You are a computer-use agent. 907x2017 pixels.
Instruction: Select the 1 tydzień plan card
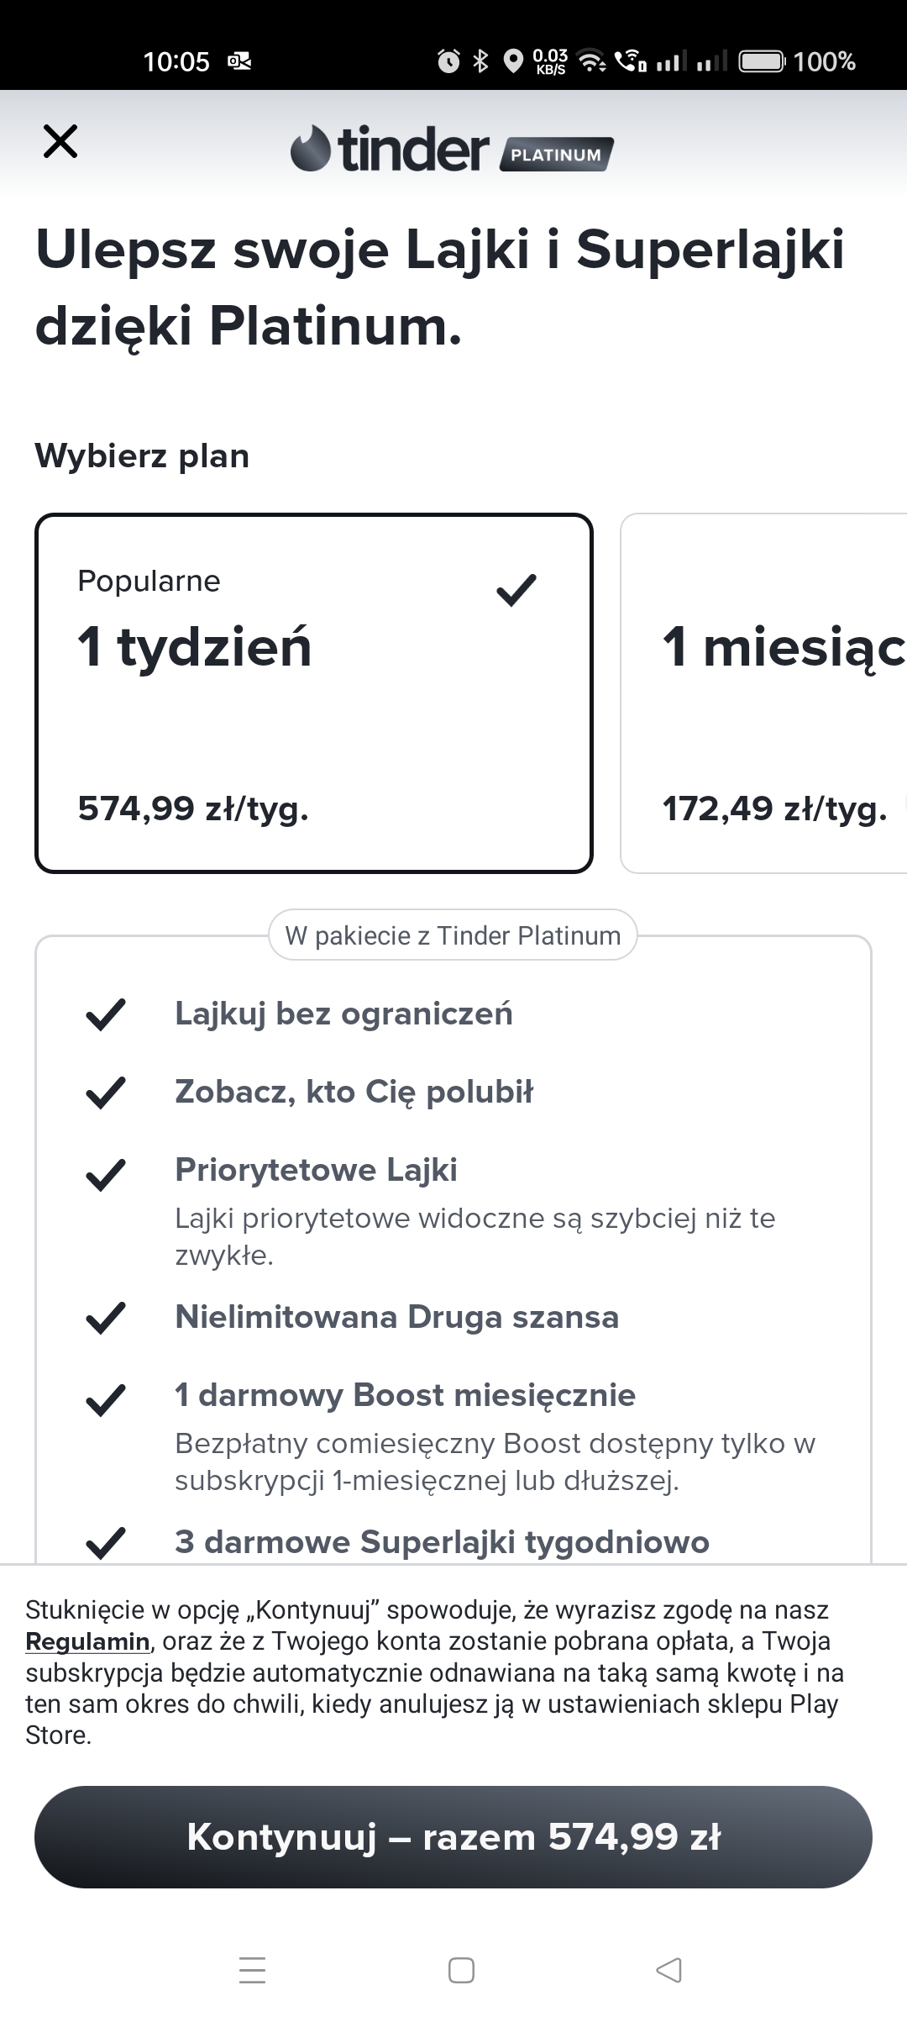click(313, 693)
